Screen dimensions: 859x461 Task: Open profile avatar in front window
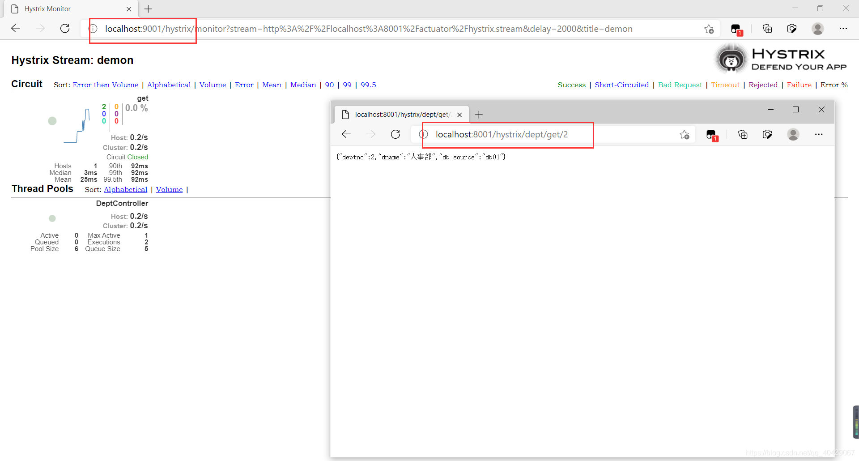tap(793, 134)
